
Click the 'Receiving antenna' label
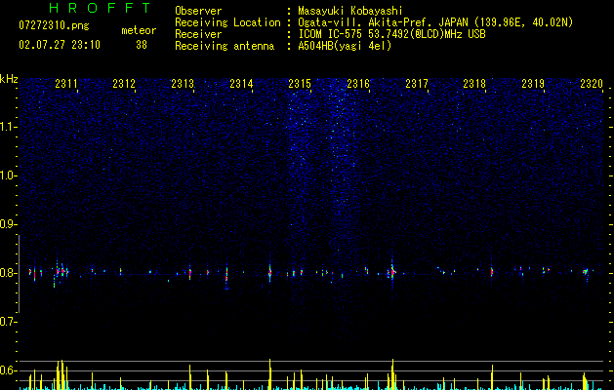coord(225,46)
